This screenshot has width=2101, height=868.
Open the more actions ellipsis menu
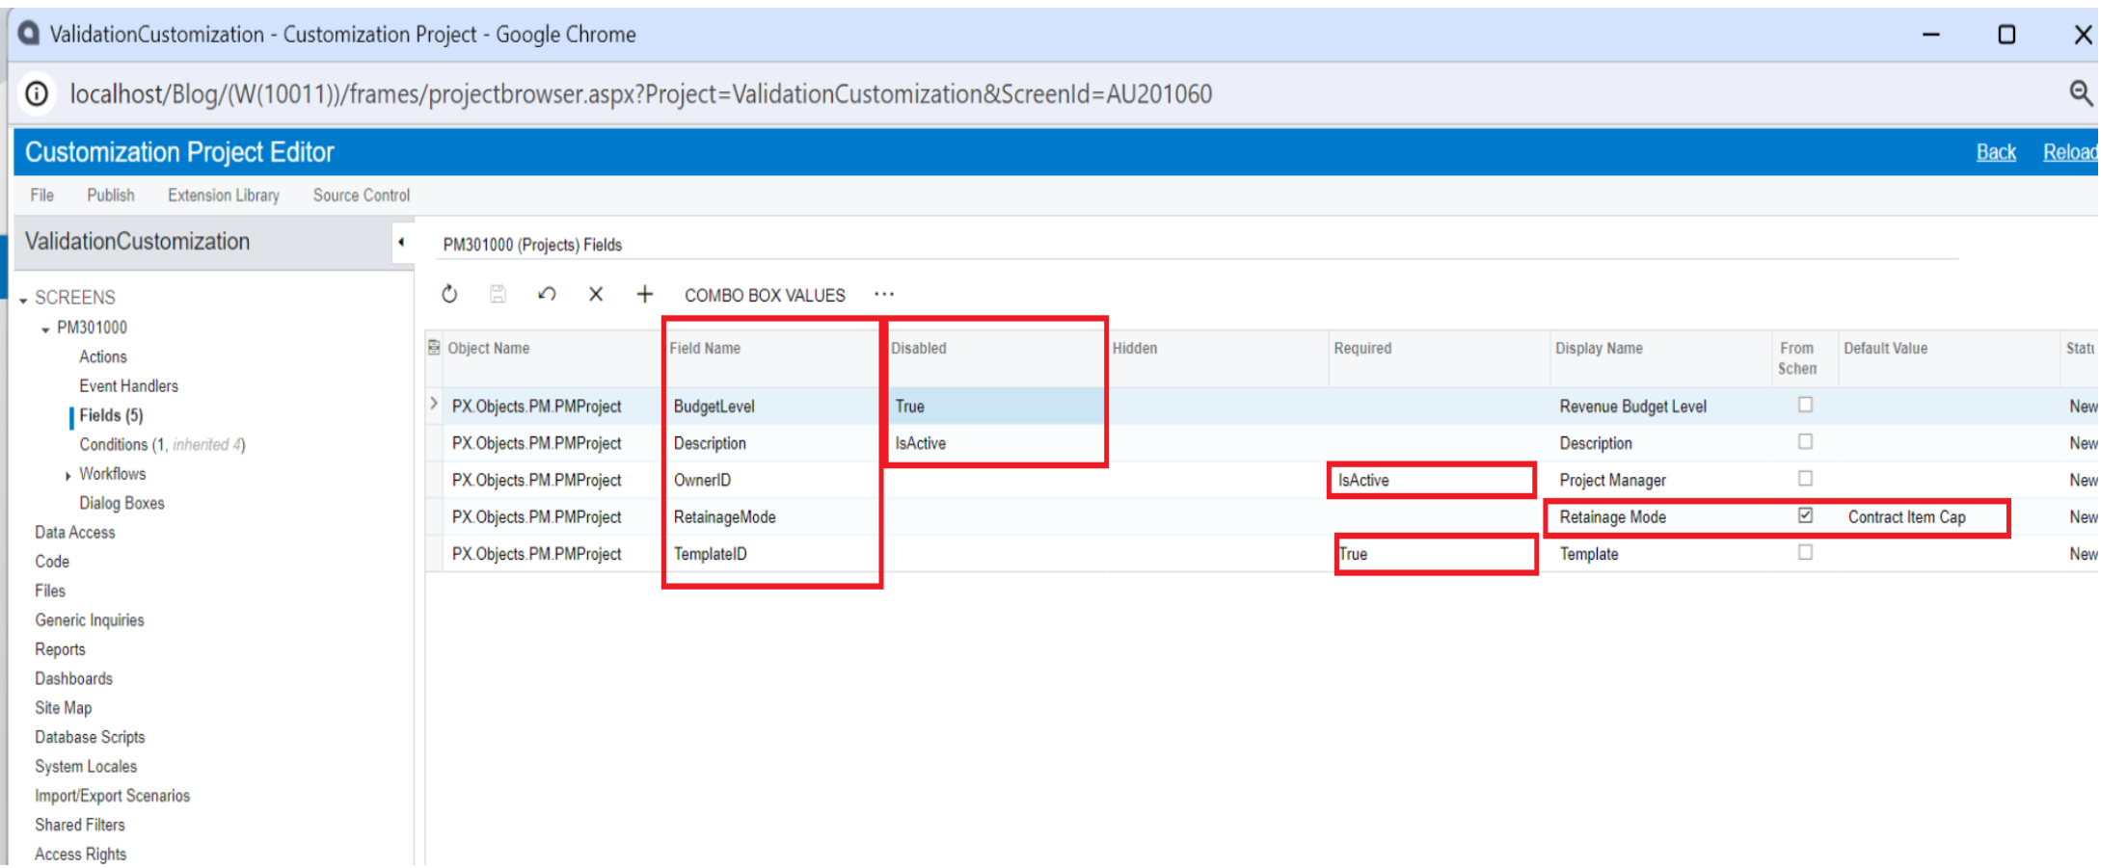(884, 295)
